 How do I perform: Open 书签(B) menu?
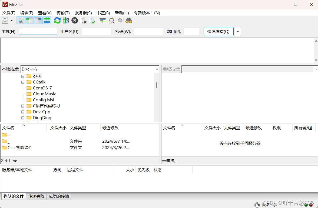[x=103, y=13]
